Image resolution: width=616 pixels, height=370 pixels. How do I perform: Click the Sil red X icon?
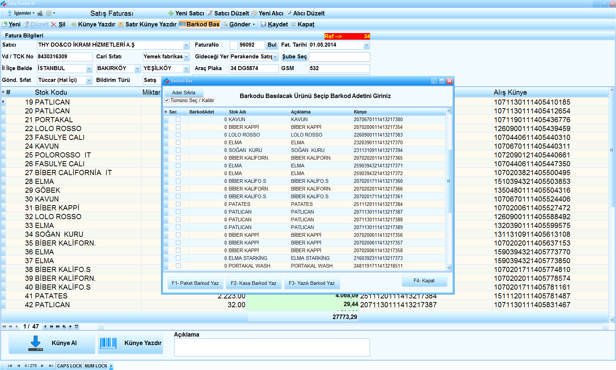[54, 24]
